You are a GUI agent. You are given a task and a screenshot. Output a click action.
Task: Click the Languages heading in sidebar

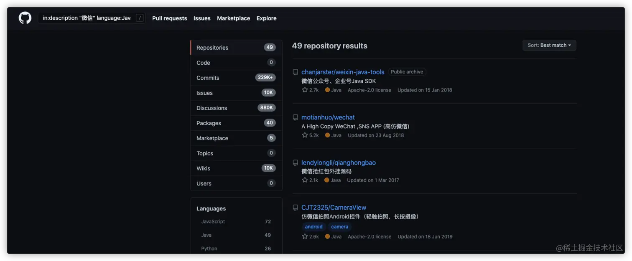[x=211, y=208]
